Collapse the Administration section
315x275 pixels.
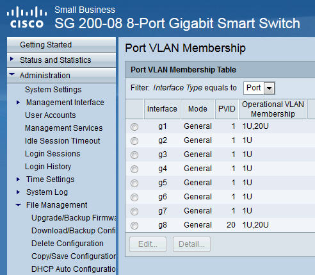12,74
